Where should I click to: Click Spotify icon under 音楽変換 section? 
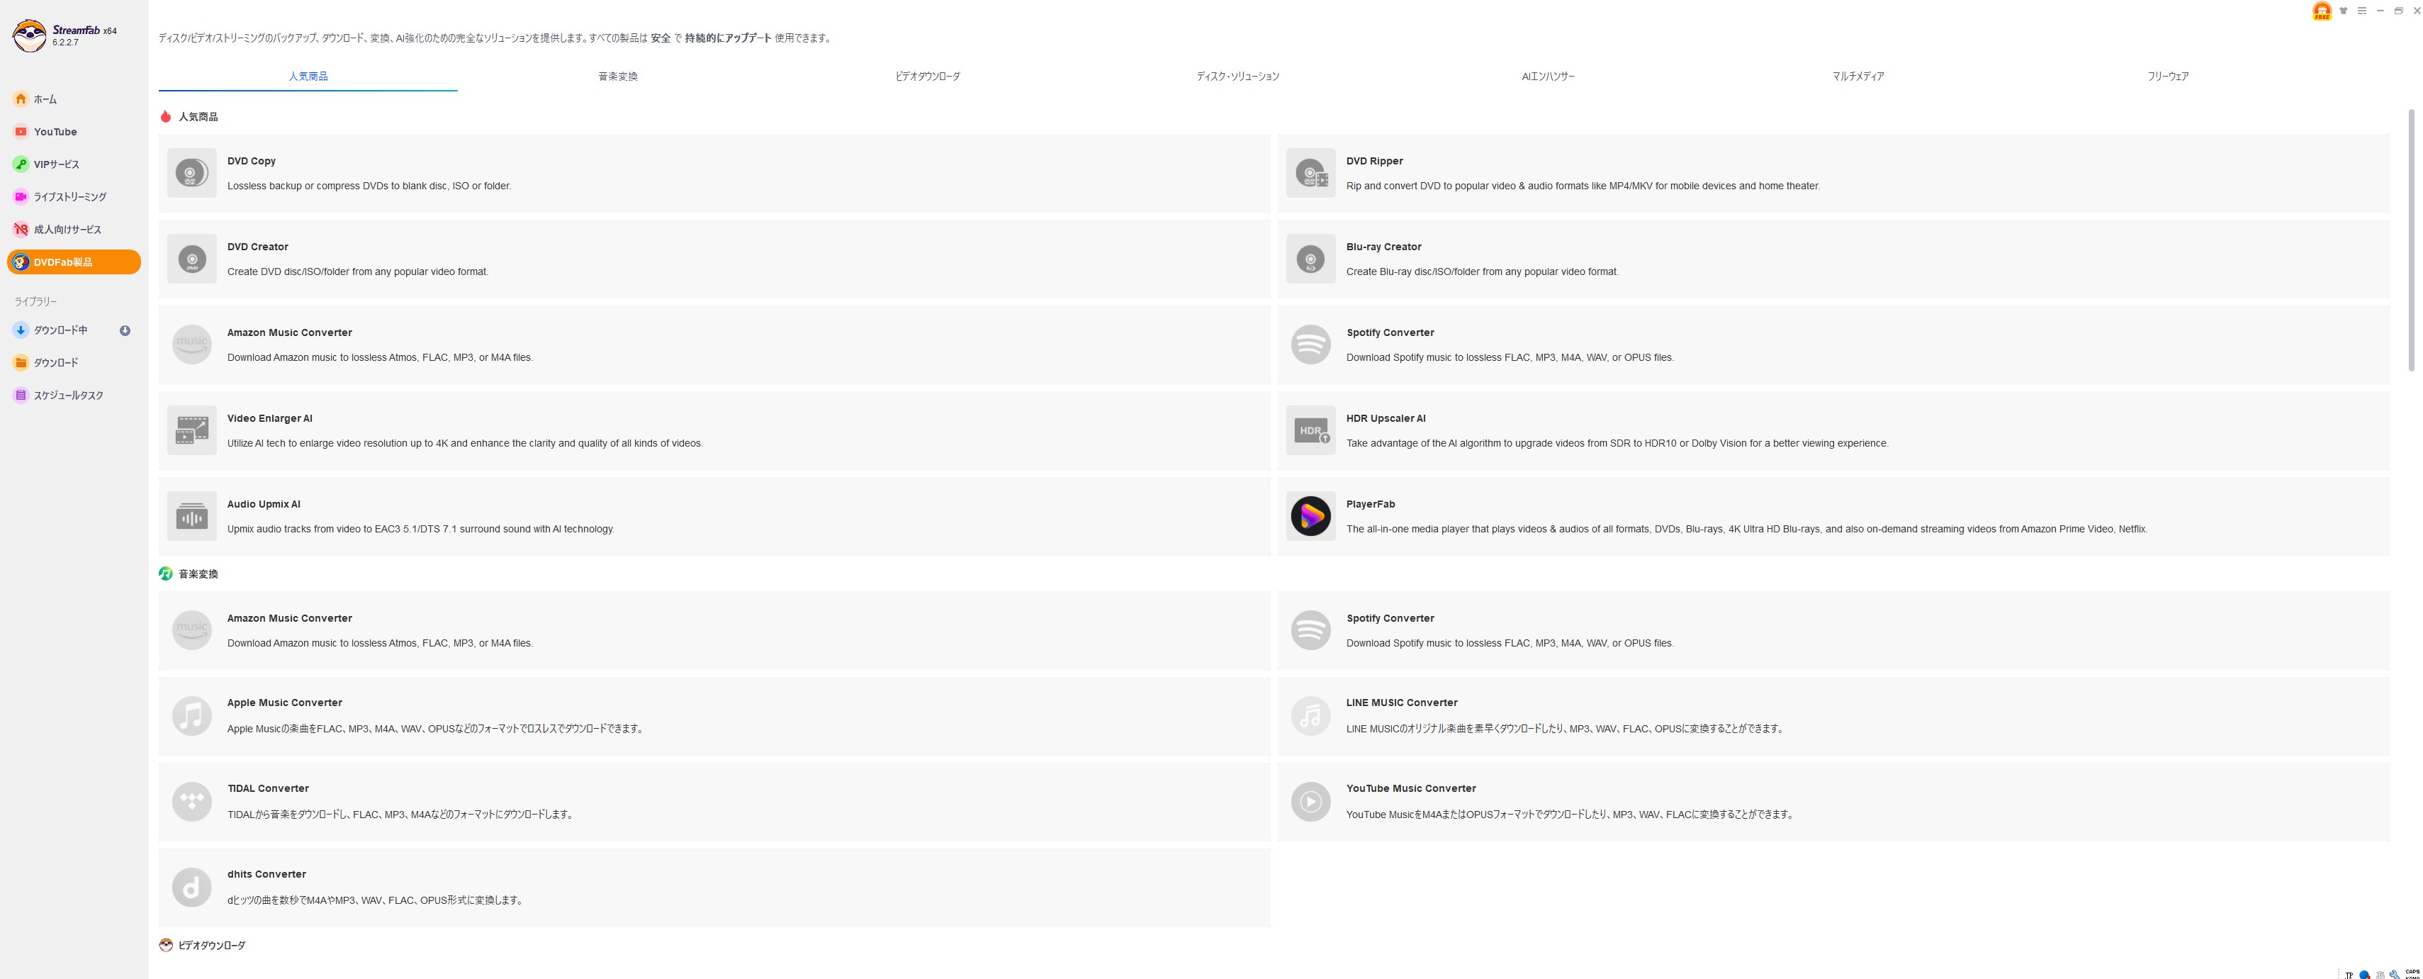click(1310, 630)
